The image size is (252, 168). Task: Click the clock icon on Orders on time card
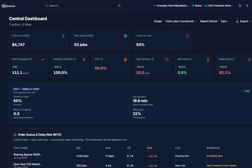[187, 36]
